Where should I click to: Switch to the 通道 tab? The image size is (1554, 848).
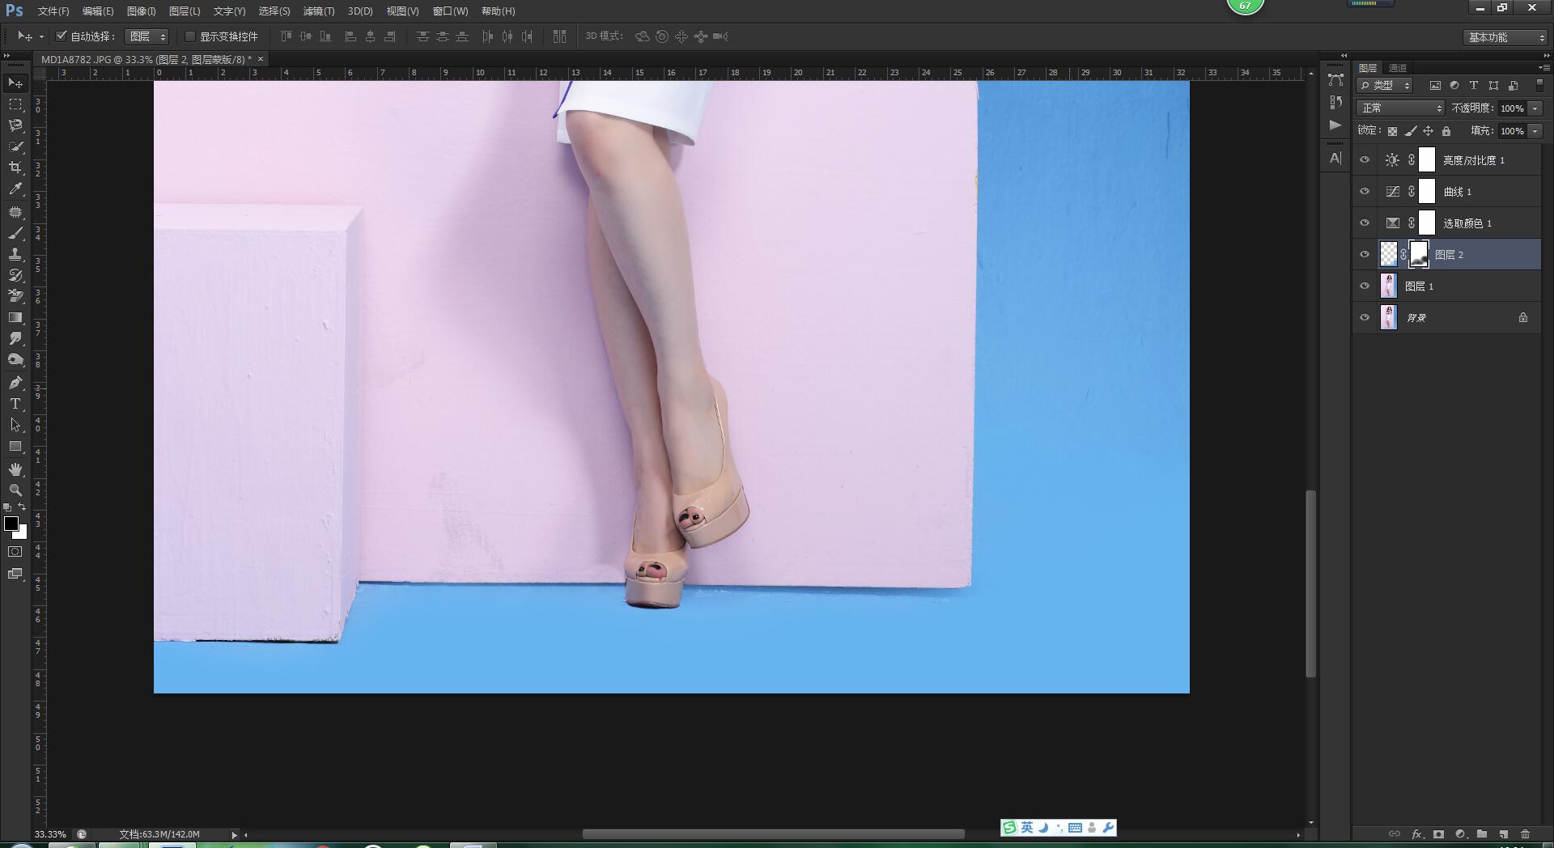coord(1398,68)
